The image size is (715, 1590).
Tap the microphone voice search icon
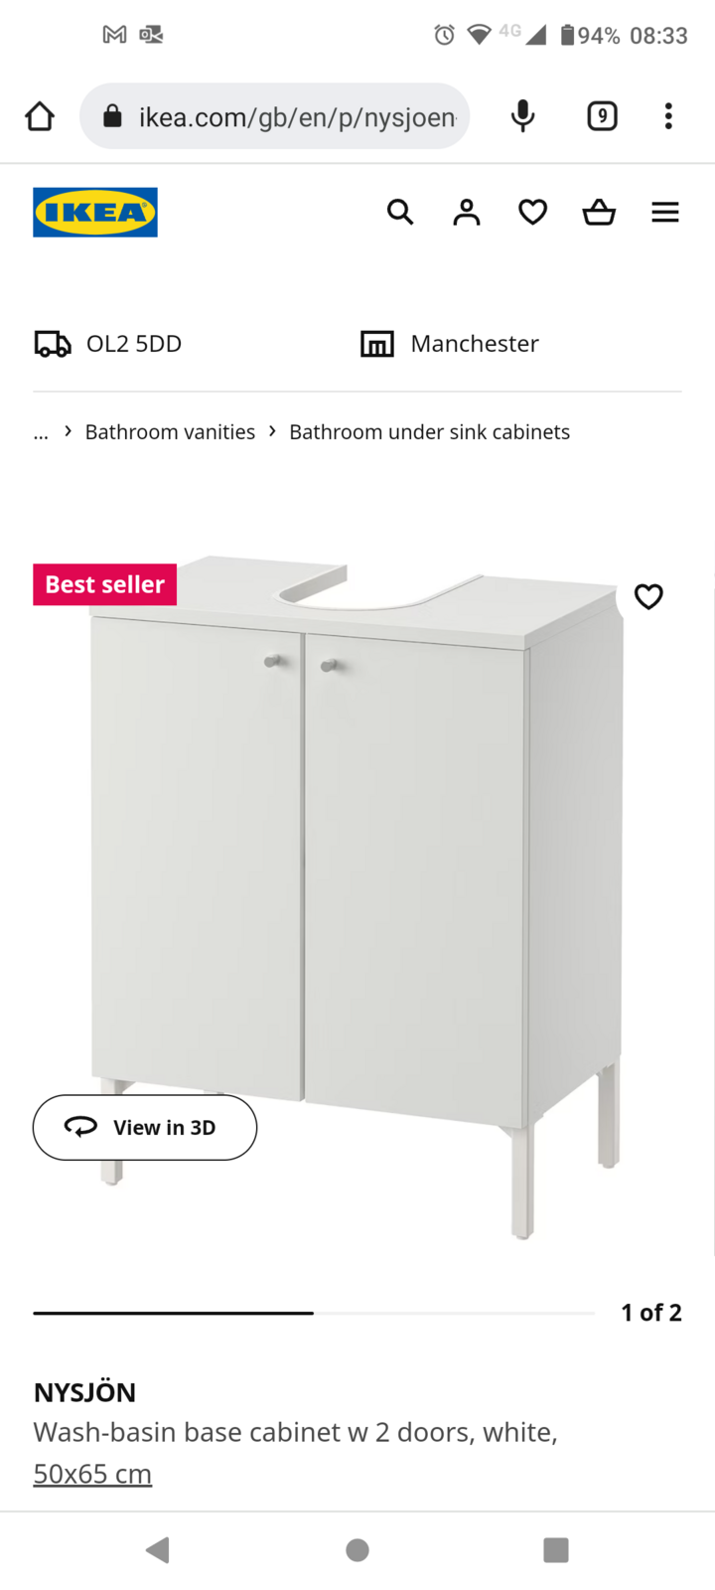coord(522,116)
